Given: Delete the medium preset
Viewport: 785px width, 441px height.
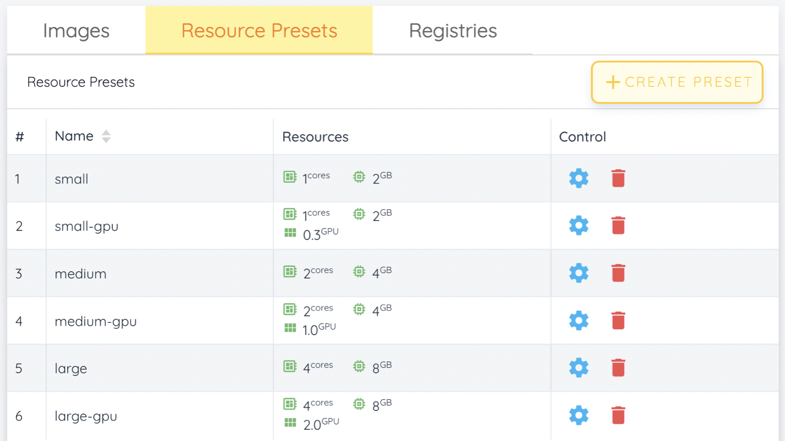Looking at the screenshot, I should (x=618, y=273).
